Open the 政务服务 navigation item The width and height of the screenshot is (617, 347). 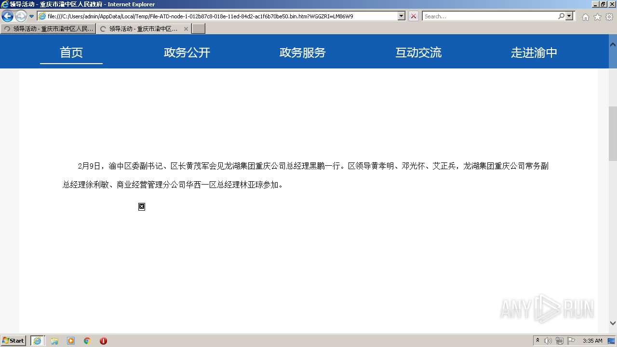303,52
